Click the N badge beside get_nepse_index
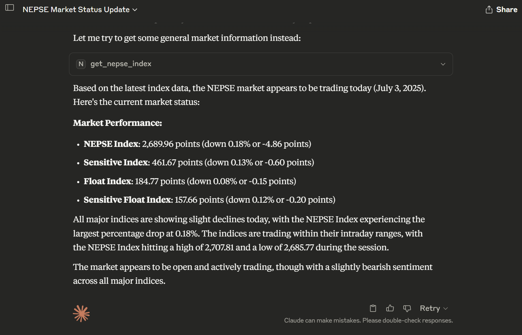The height and width of the screenshot is (335, 522). point(81,64)
